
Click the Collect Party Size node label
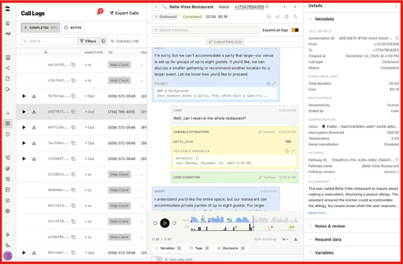225,42
